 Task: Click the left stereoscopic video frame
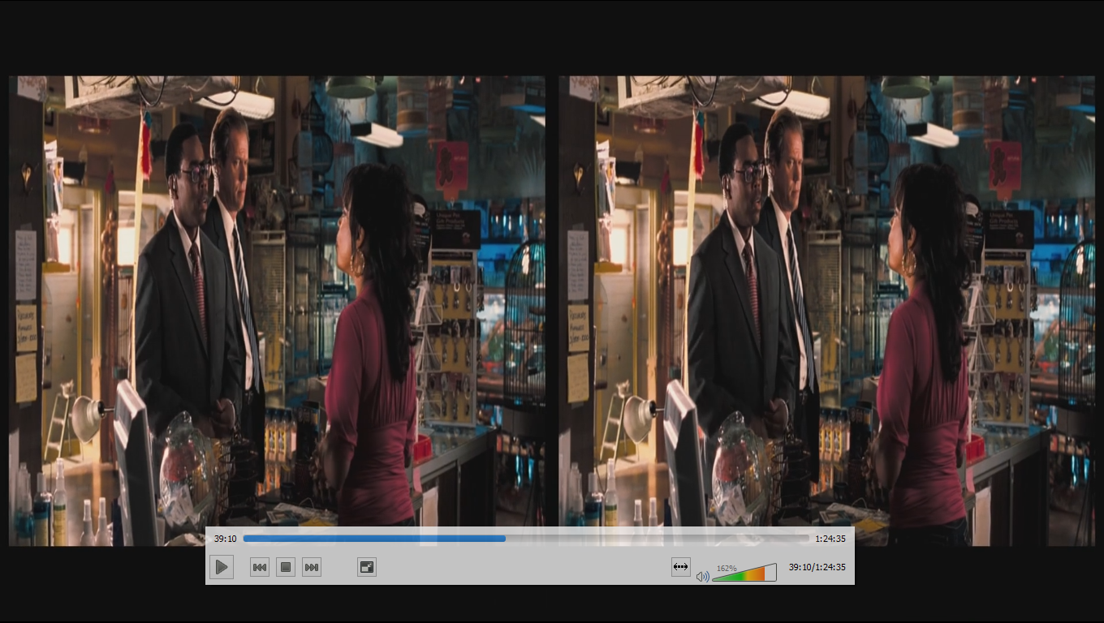[277, 311]
